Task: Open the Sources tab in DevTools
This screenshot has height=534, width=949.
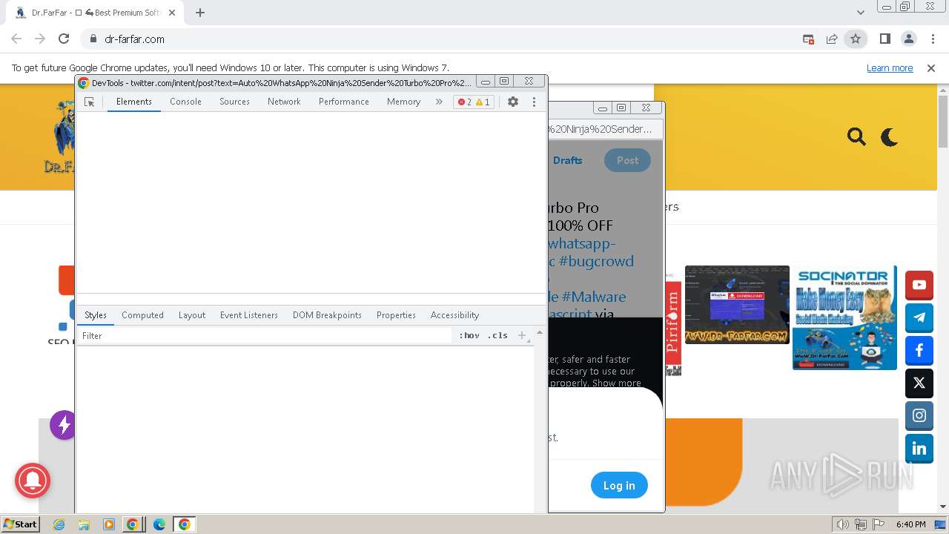Action: (x=234, y=102)
